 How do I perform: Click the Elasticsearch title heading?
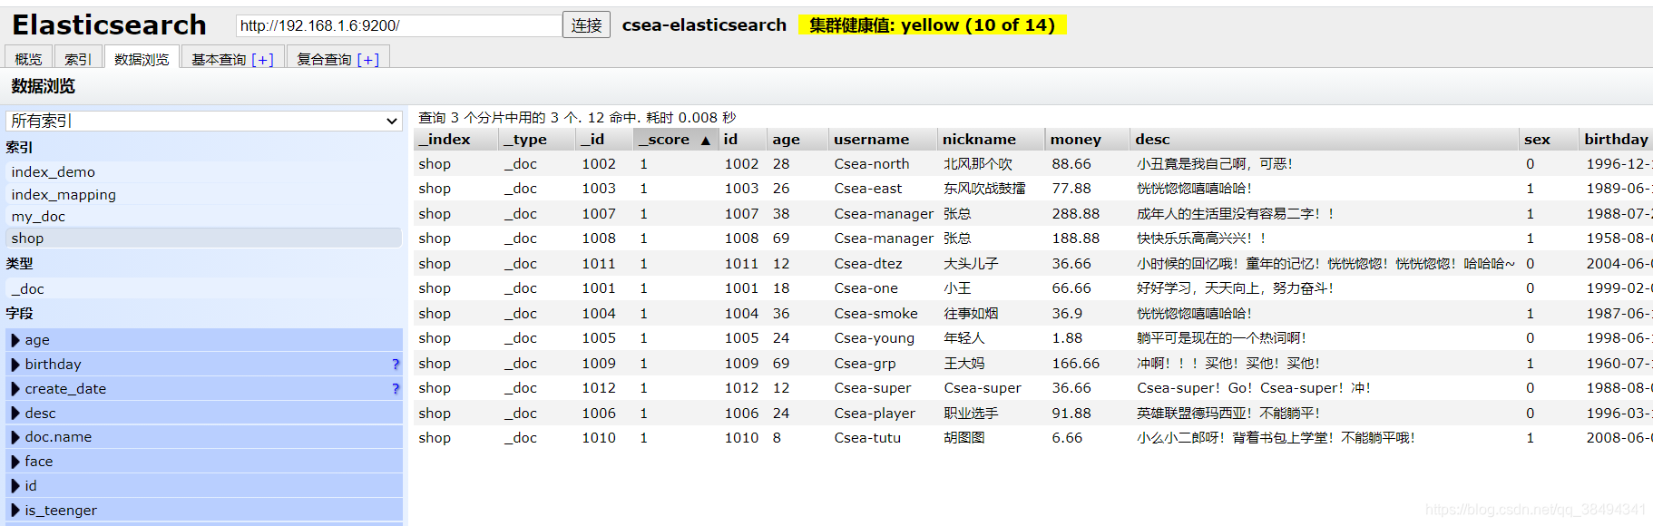(x=109, y=24)
